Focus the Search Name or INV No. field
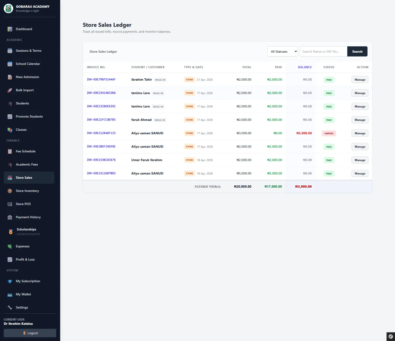 pos(323,51)
